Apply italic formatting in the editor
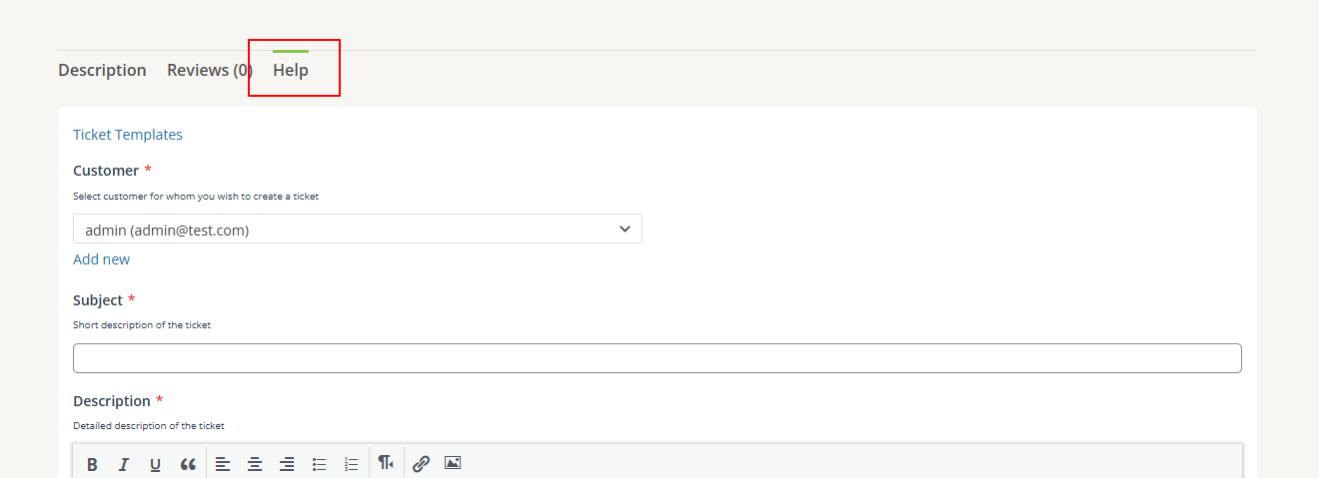The height and width of the screenshot is (478, 1319). (124, 464)
